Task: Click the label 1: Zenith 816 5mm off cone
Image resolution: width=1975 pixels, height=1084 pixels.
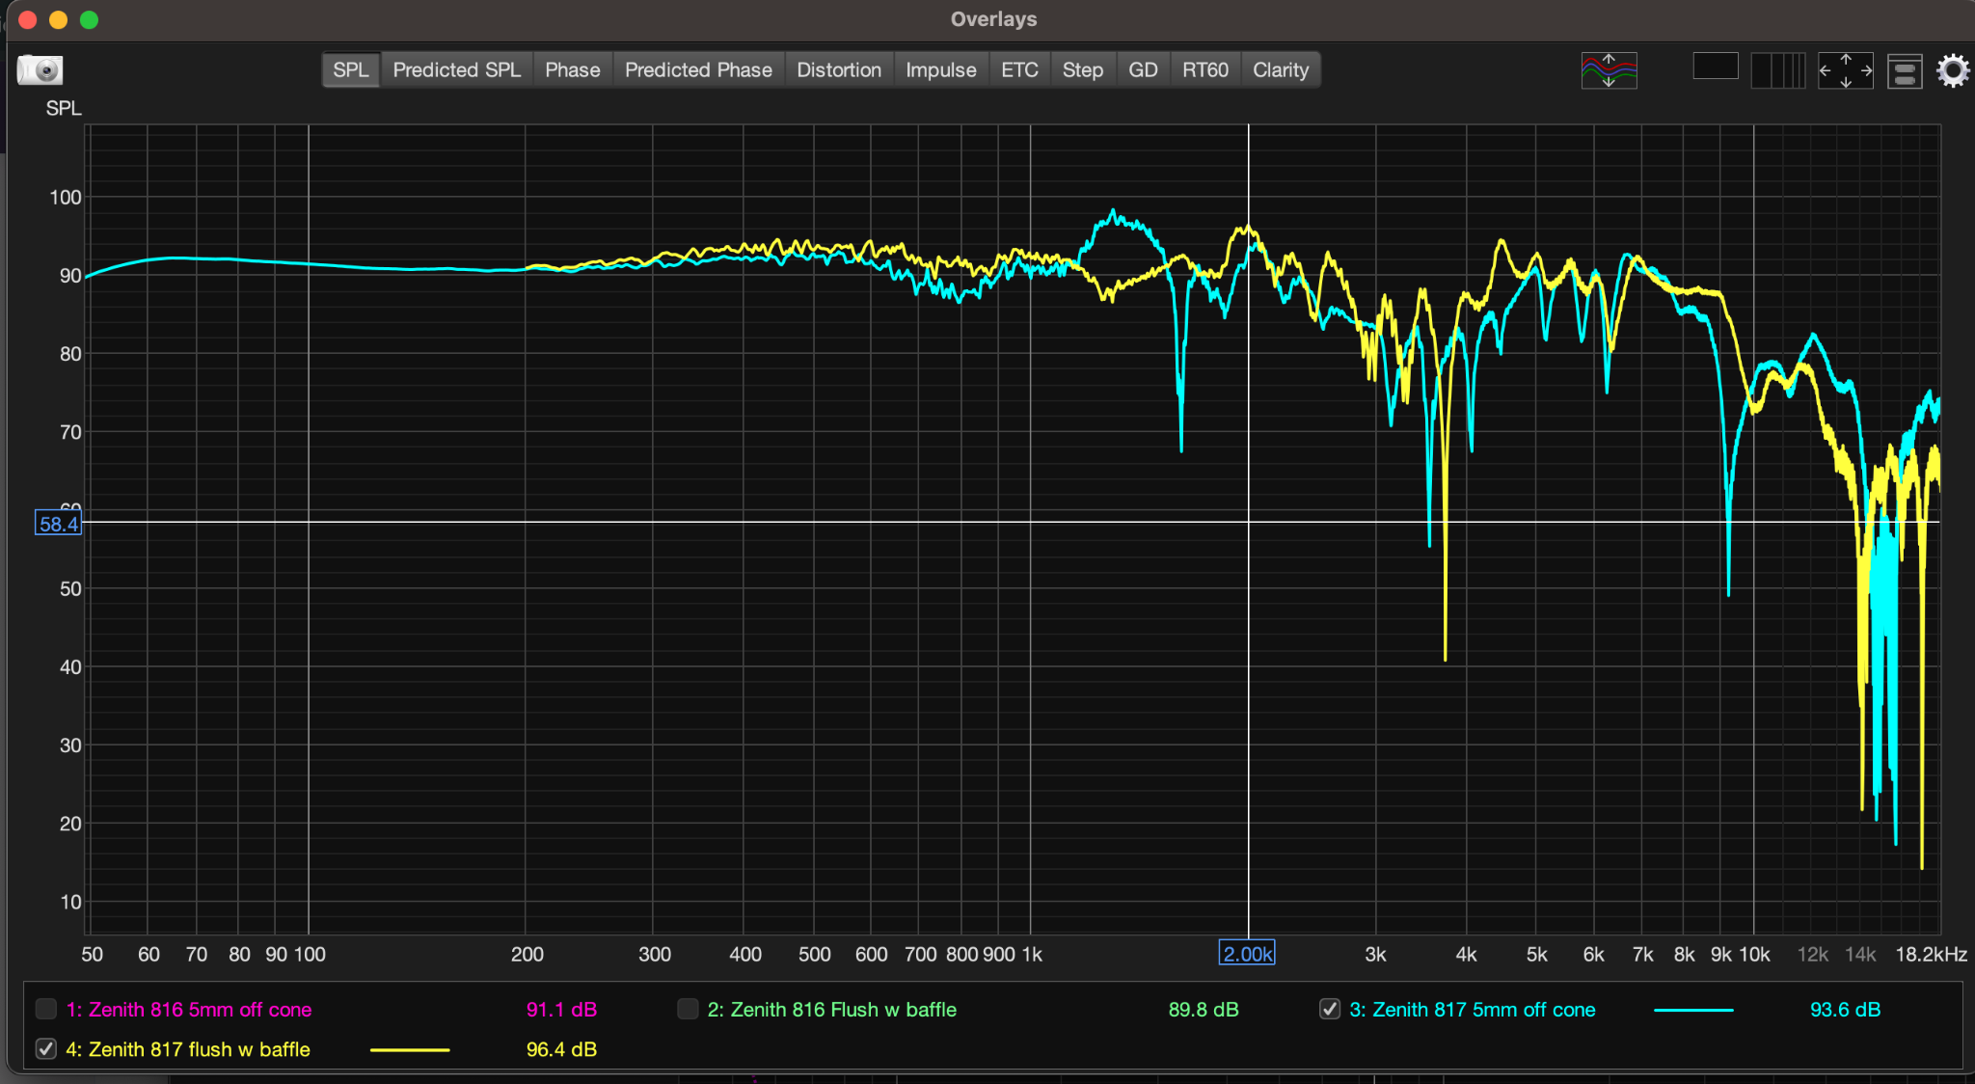Action: coord(189,1009)
